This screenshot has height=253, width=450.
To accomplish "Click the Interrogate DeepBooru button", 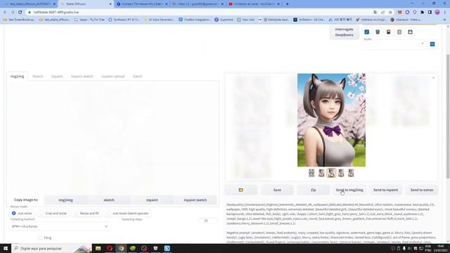I will coord(344,32).
